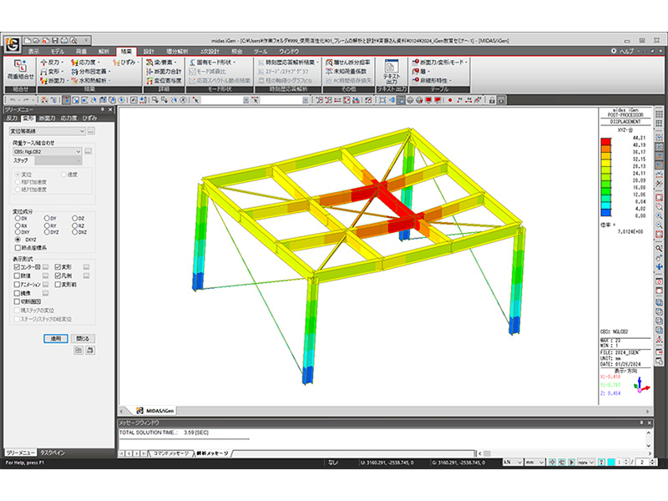Uncheck the 凡例 legend checkbox
The image size is (668, 501).
coord(58,276)
